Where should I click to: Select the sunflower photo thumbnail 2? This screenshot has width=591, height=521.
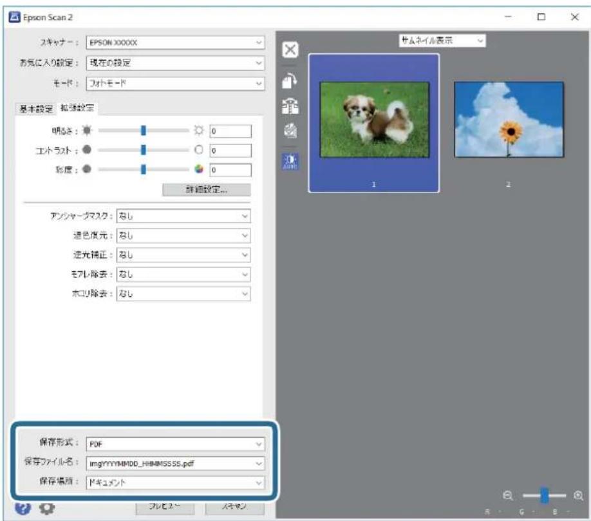click(509, 119)
